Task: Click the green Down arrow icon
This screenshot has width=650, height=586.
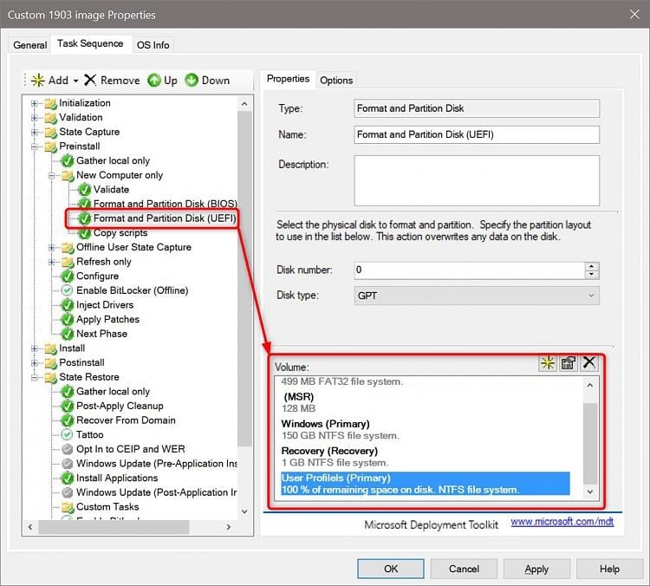Action: [x=192, y=80]
